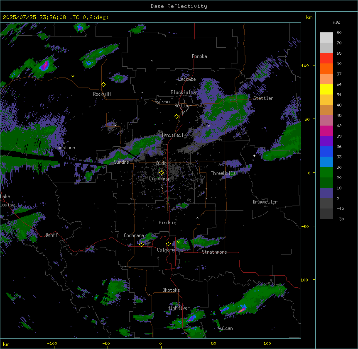Select the dark blue legend swatch above light blue
The image size is (358, 349).
pos(326,152)
